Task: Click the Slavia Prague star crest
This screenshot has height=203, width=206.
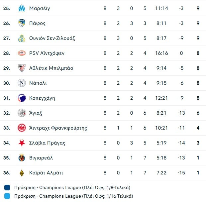Action: pyautogui.click(x=22, y=143)
